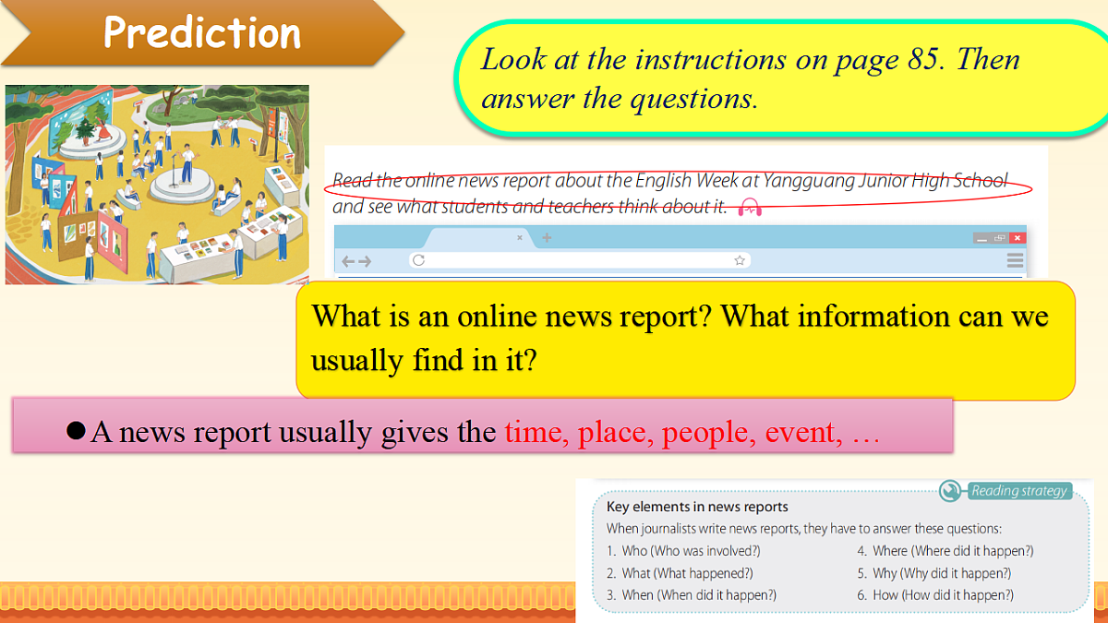Select item "6. How (How did it happen?)"
Image resolution: width=1108 pixels, height=623 pixels.
click(935, 595)
